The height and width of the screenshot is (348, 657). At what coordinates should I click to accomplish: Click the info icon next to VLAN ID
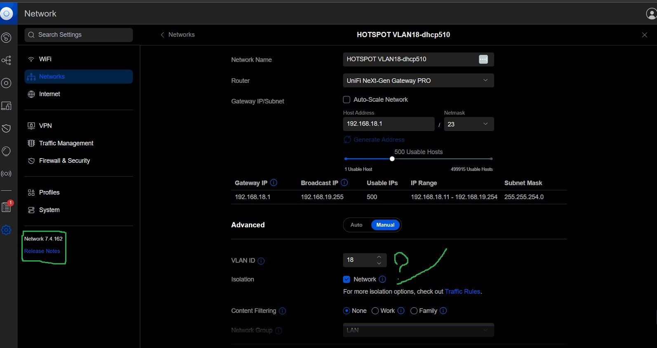coord(261,261)
